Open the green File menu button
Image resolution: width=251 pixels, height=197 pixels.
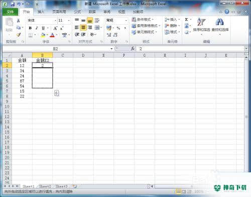10,12
